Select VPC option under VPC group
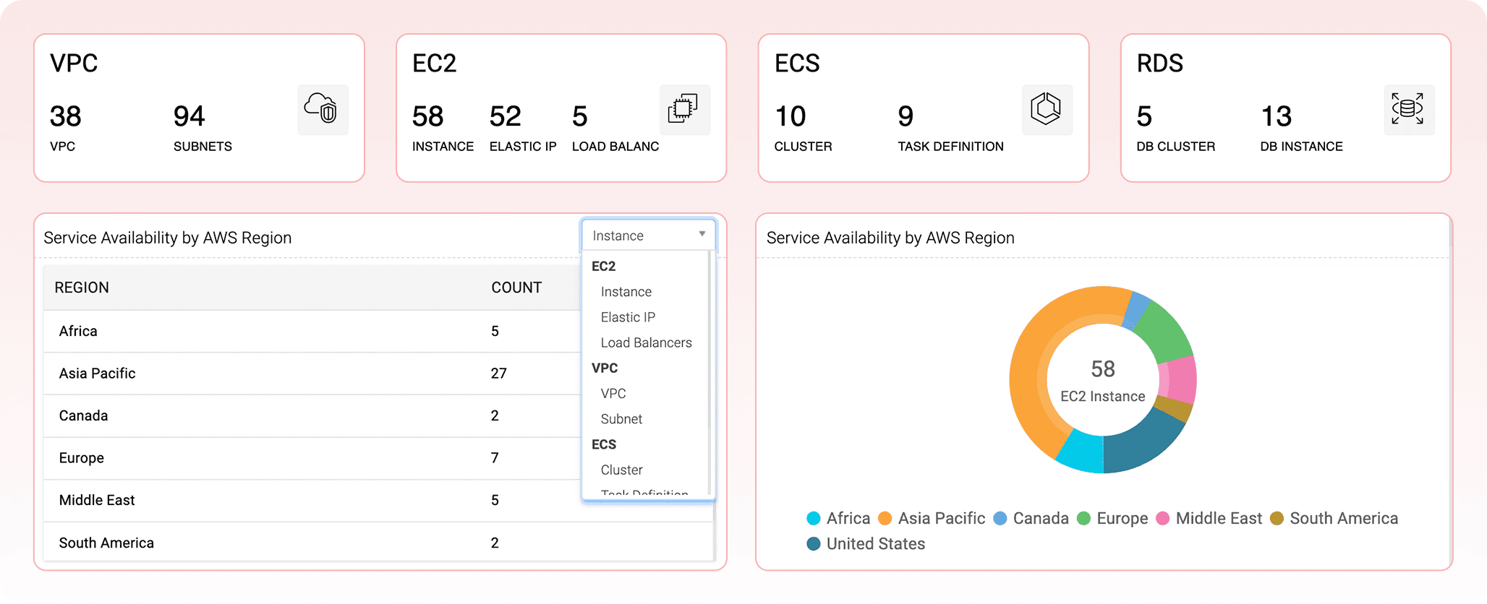This screenshot has height=604, width=1487. (613, 394)
